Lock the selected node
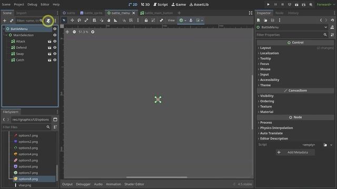The height and width of the screenshot is (189, 337). tap(146, 20)
